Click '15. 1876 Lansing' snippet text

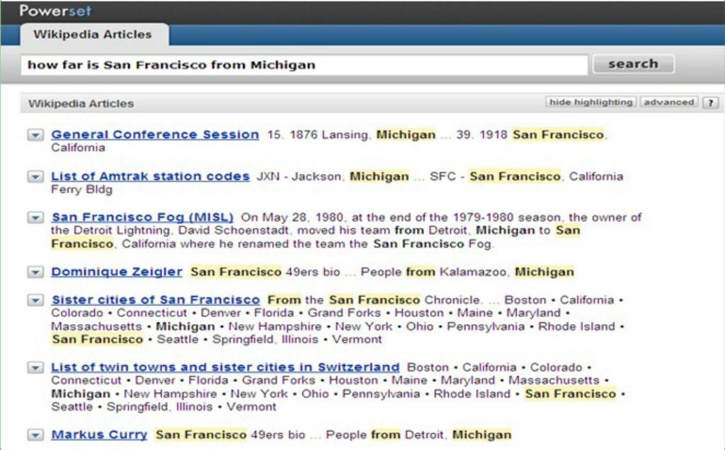pos(318,135)
